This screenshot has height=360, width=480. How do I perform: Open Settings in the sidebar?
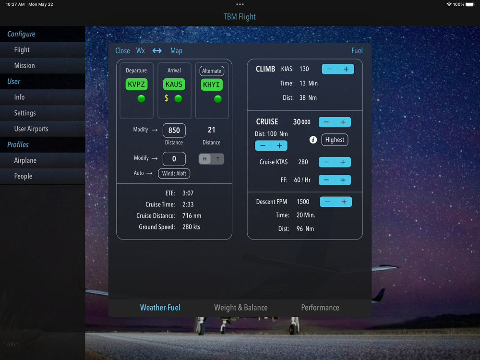pyautogui.click(x=43, y=113)
